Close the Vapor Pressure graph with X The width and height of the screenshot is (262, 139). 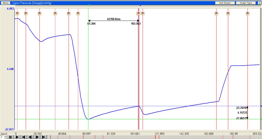pos(259,3)
